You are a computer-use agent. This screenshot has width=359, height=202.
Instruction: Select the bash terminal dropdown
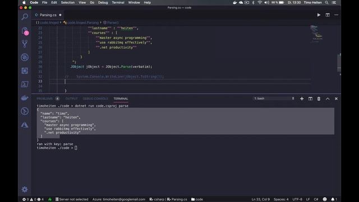tap(274, 98)
